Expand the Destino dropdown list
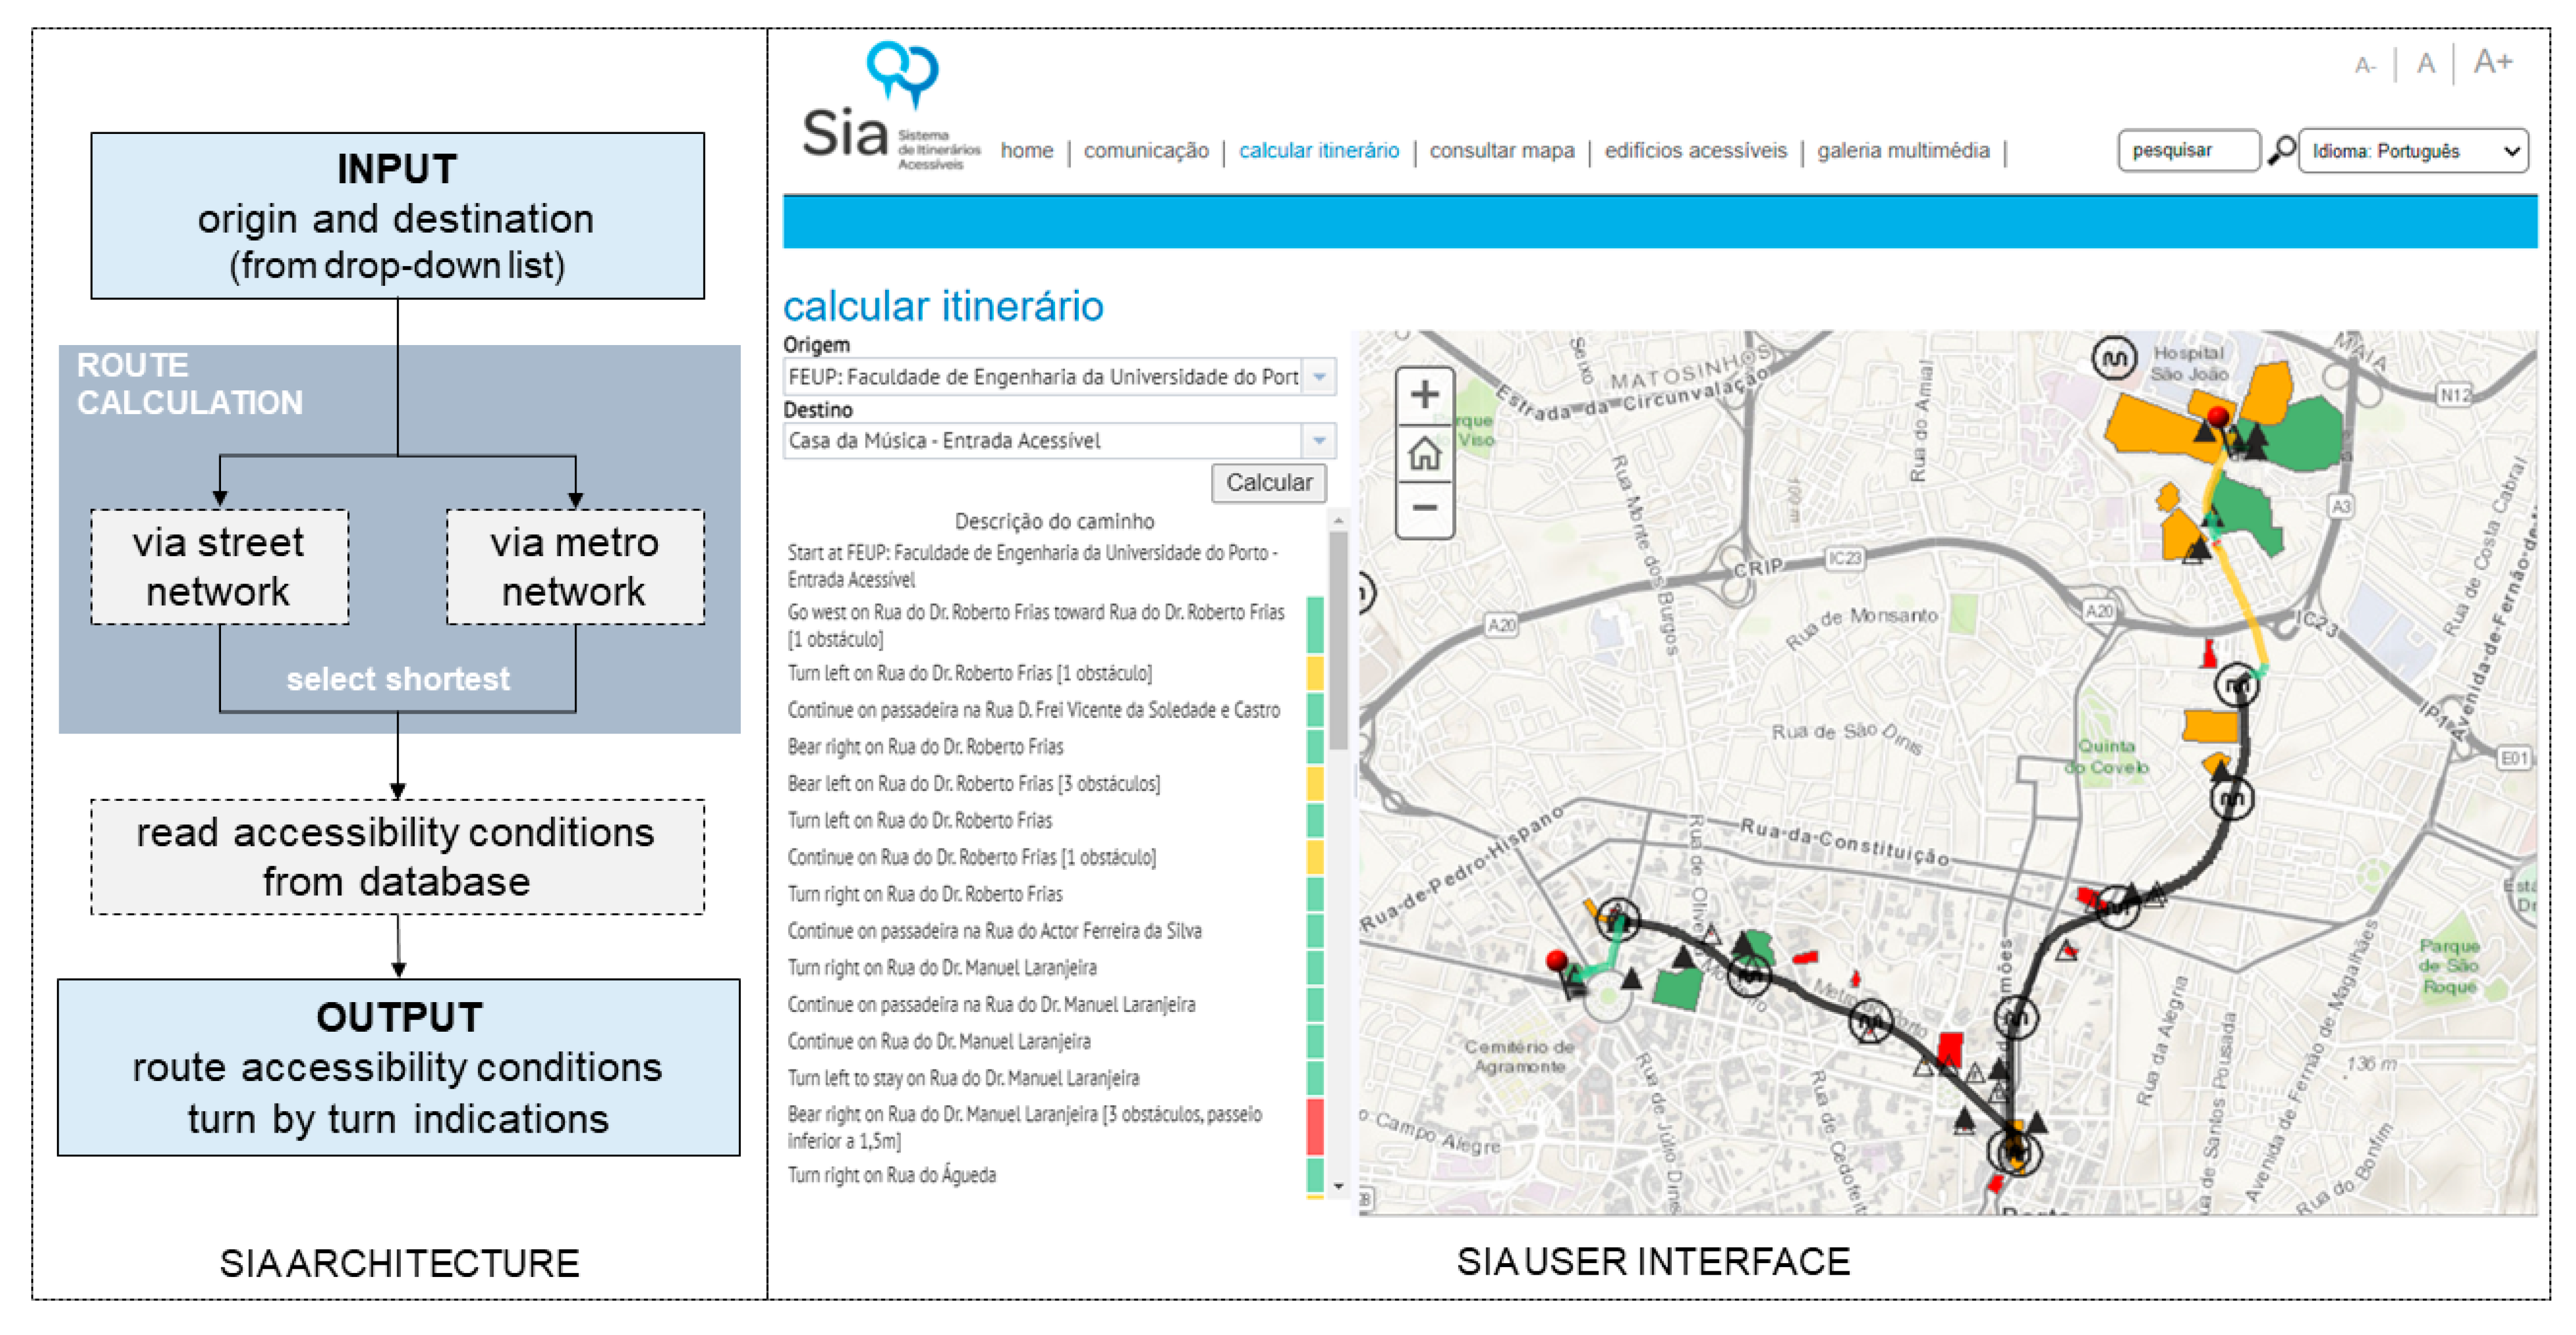2576x1335 pixels. (1319, 441)
